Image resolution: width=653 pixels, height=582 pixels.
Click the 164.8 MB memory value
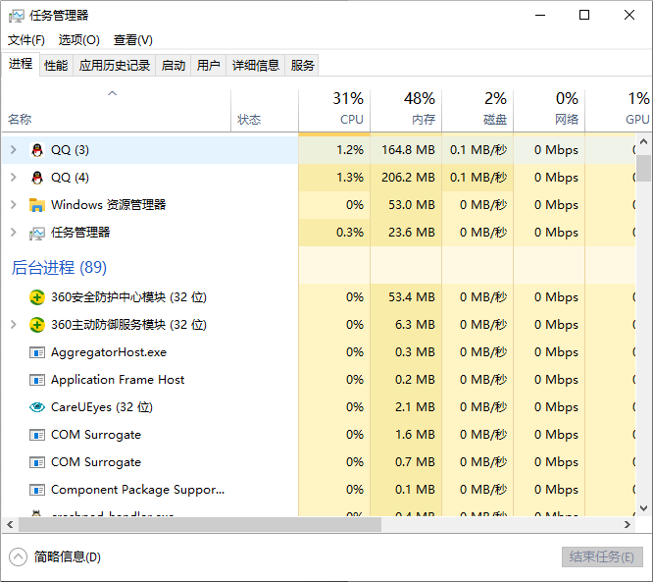408,150
